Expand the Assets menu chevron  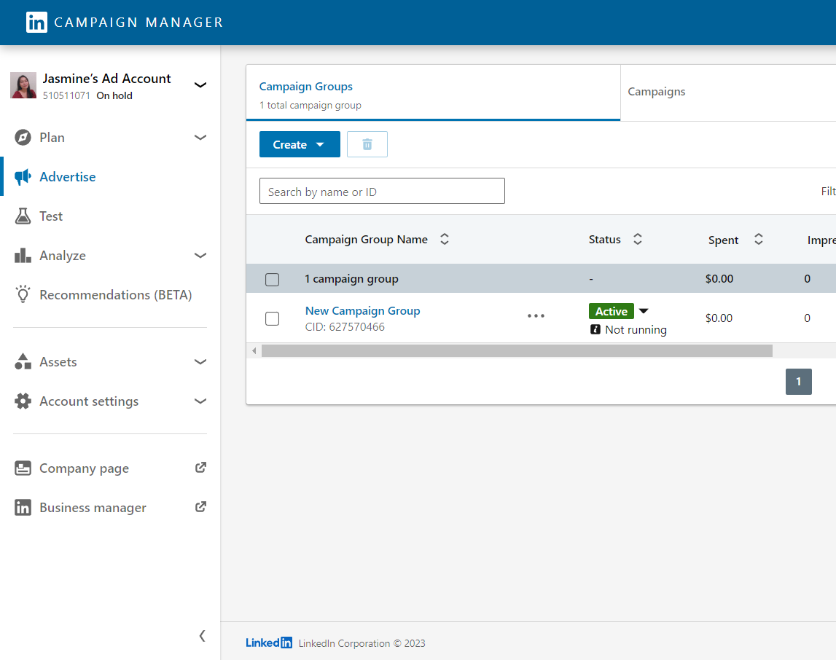click(x=200, y=362)
